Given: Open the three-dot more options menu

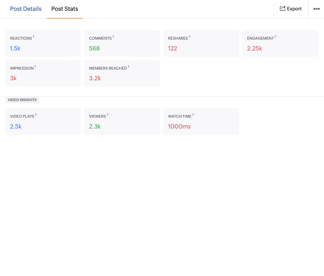Looking at the screenshot, I should [x=316, y=9].
